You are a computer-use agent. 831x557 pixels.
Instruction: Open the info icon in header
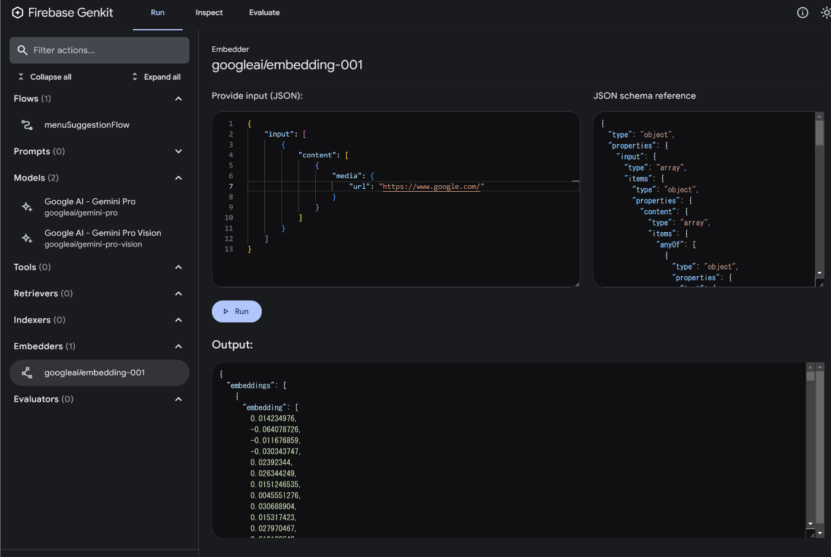(803, 12)
